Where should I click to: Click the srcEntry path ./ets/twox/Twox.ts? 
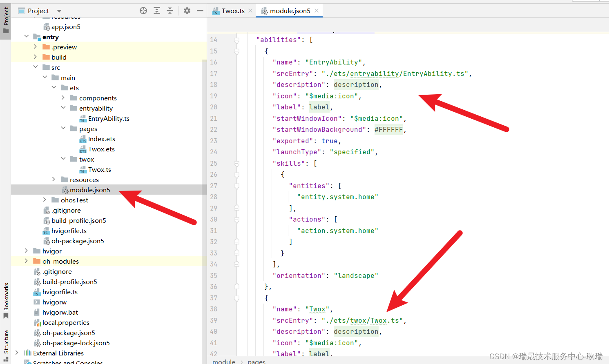click(x=362, y=321)
